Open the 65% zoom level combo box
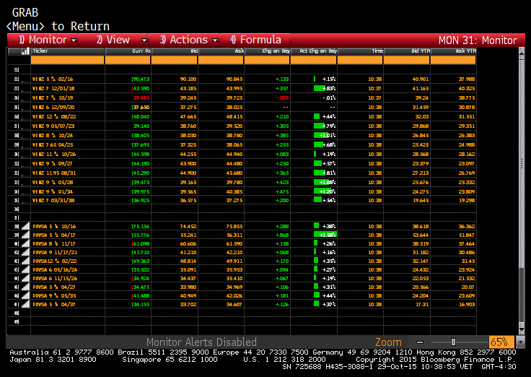This screenshot has width=531, height=377. [501, 342]
